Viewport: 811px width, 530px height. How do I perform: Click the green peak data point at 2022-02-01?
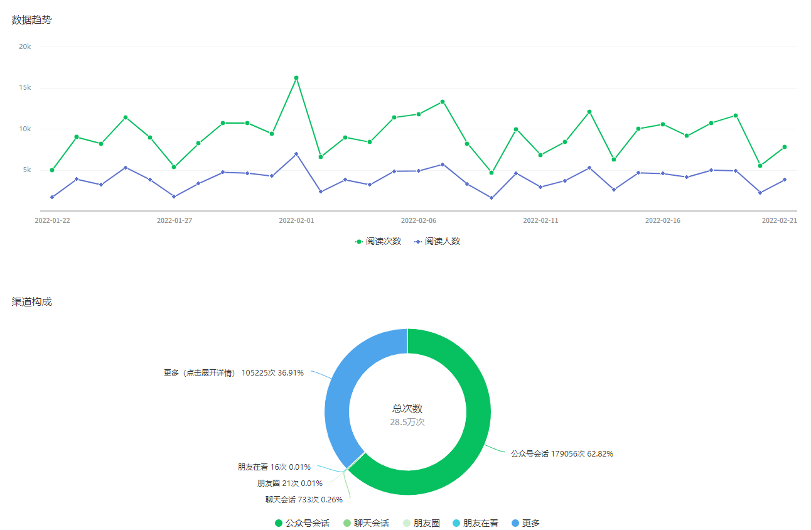point(296,78)
